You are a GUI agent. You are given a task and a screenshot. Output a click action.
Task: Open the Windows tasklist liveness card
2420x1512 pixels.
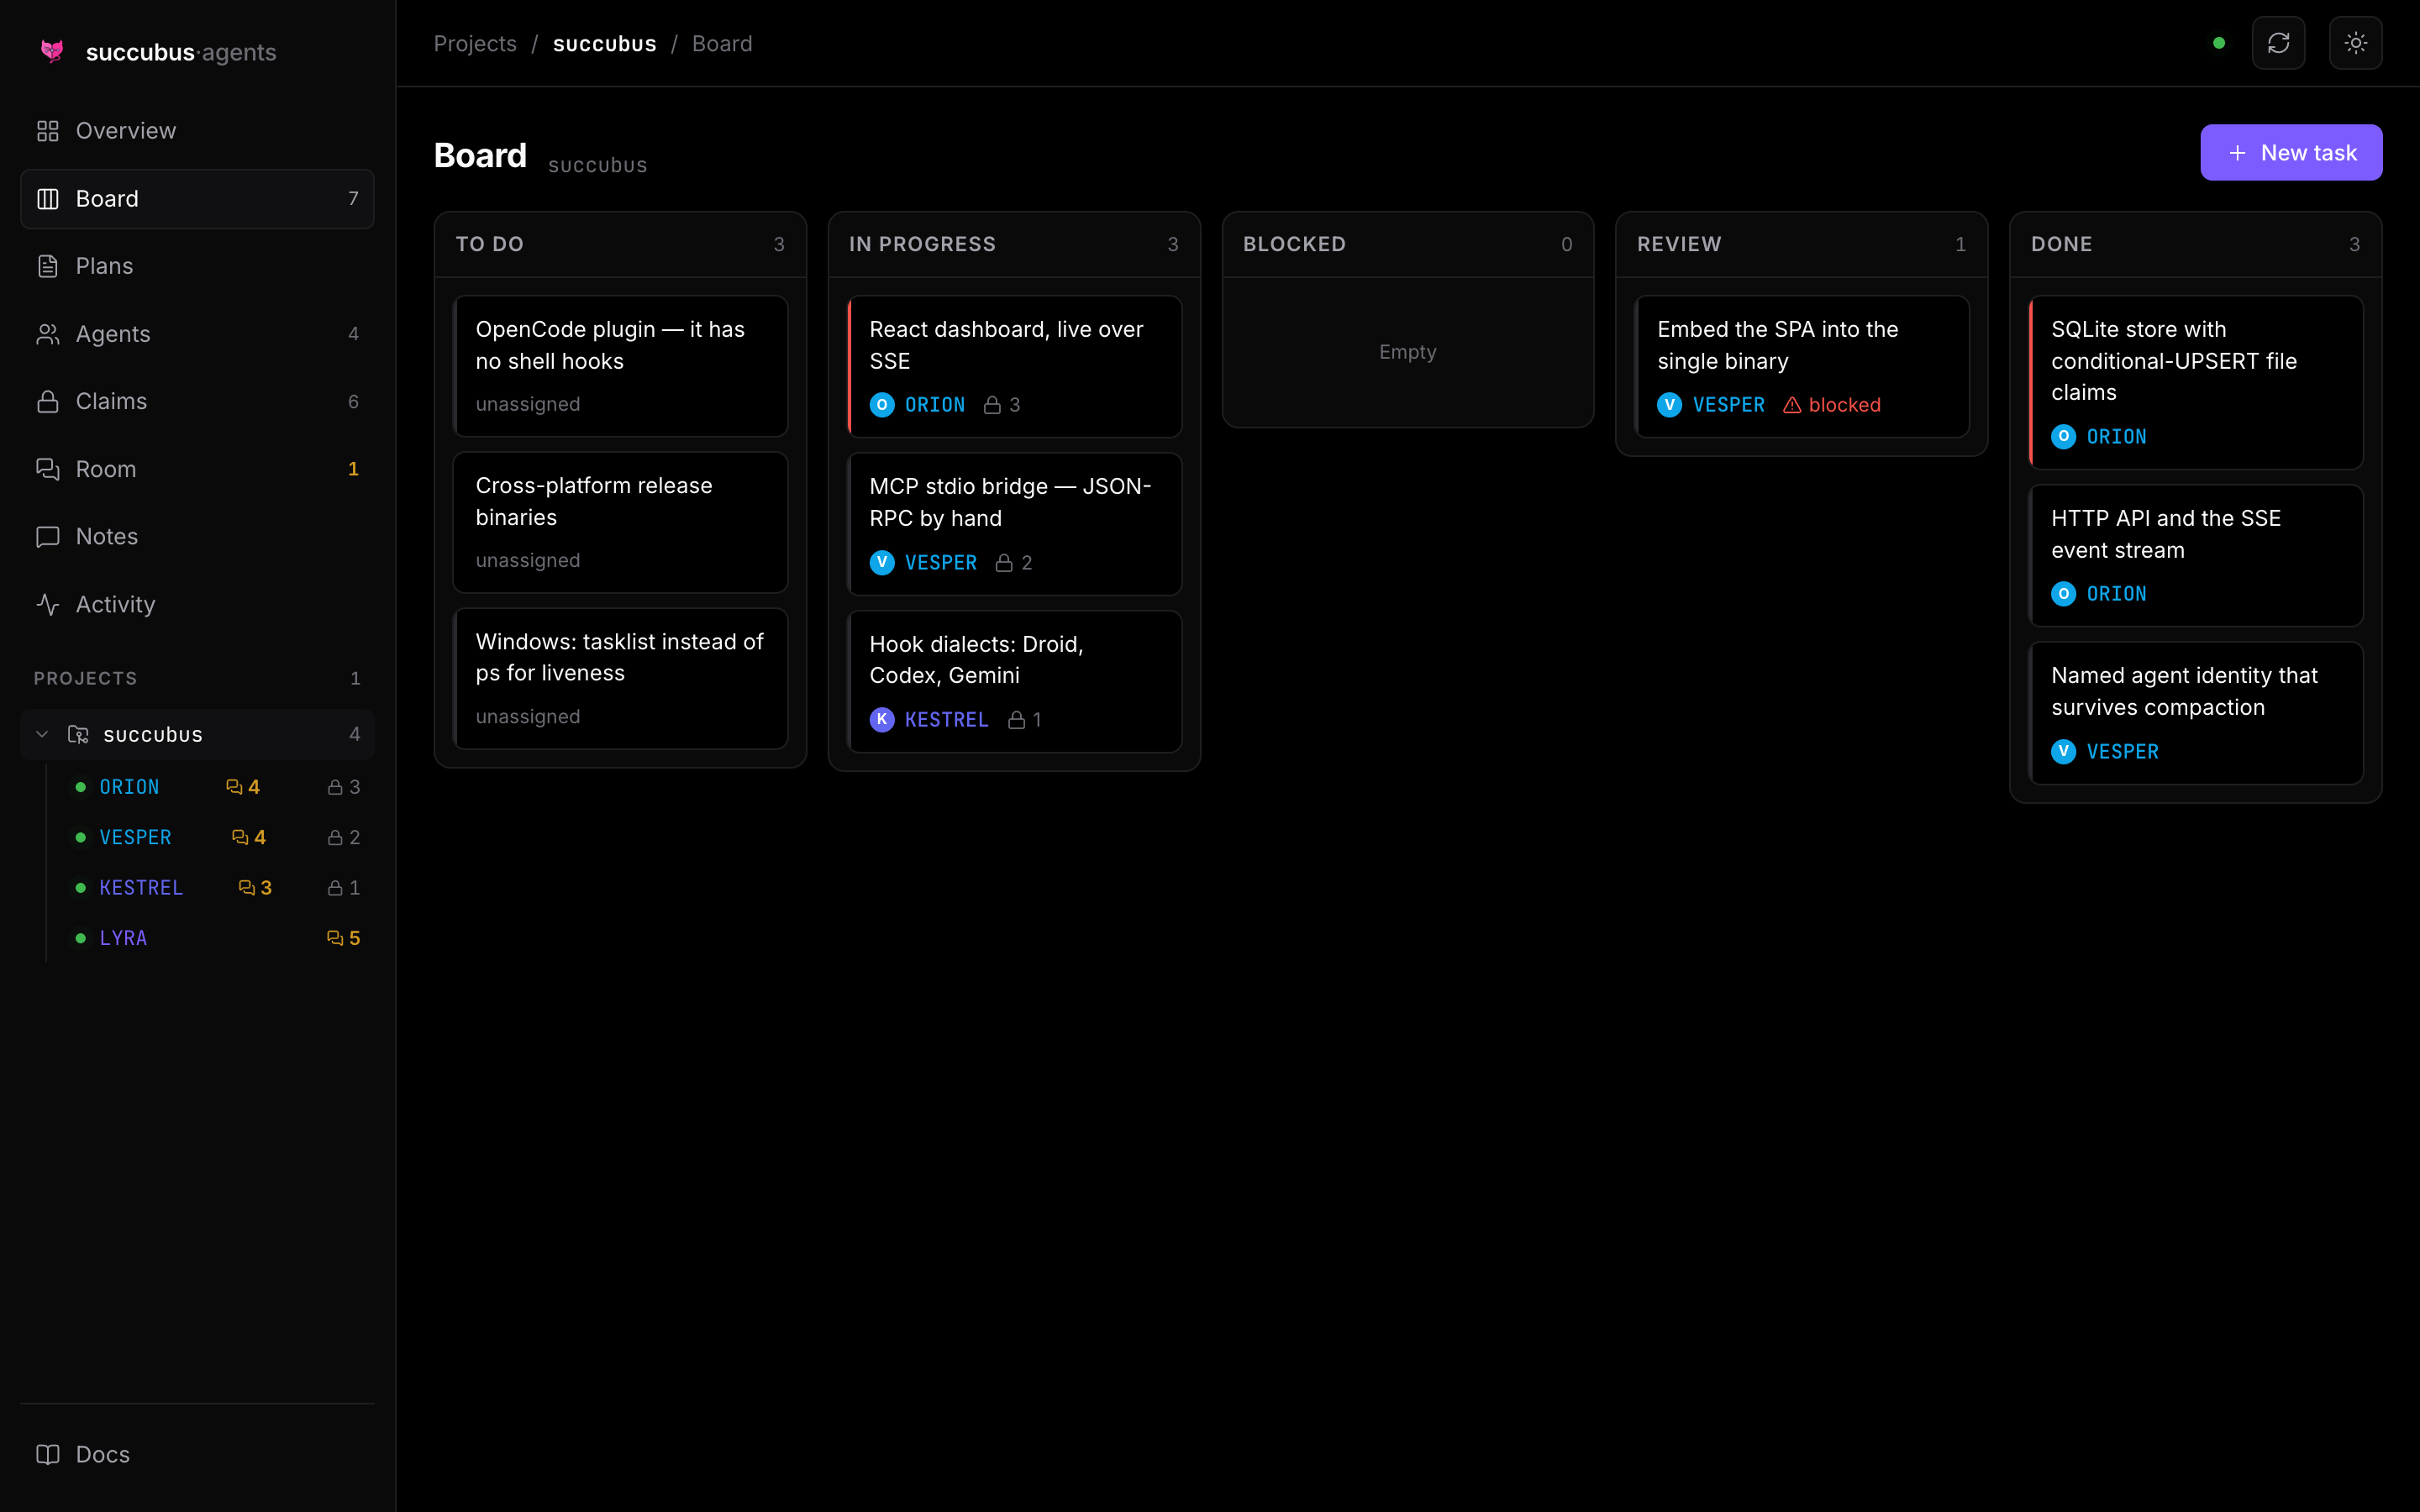pos(620,678)
